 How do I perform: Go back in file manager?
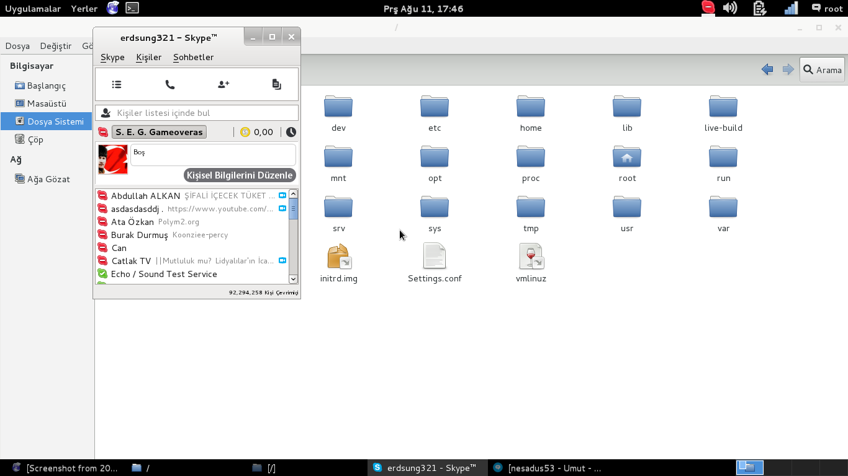767,69
